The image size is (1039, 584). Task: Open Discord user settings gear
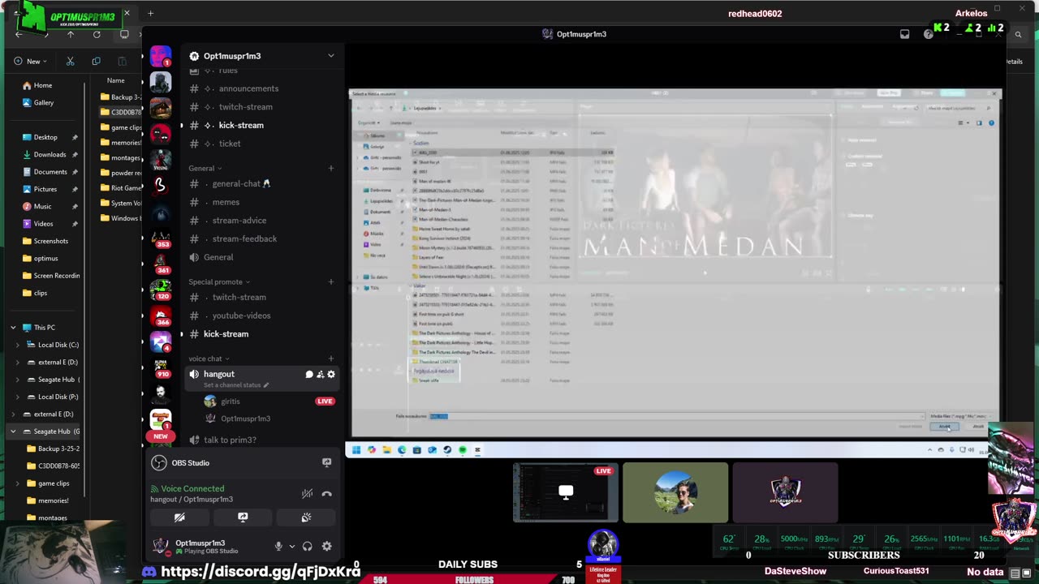(326, 547)
